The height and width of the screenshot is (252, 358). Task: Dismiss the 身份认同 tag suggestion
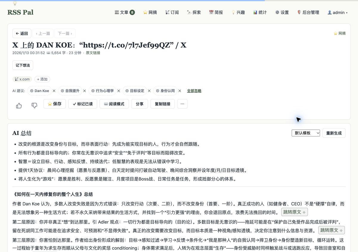180,91
